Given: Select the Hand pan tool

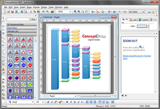Looking at the screenshot, I should (x=87, y=12).
